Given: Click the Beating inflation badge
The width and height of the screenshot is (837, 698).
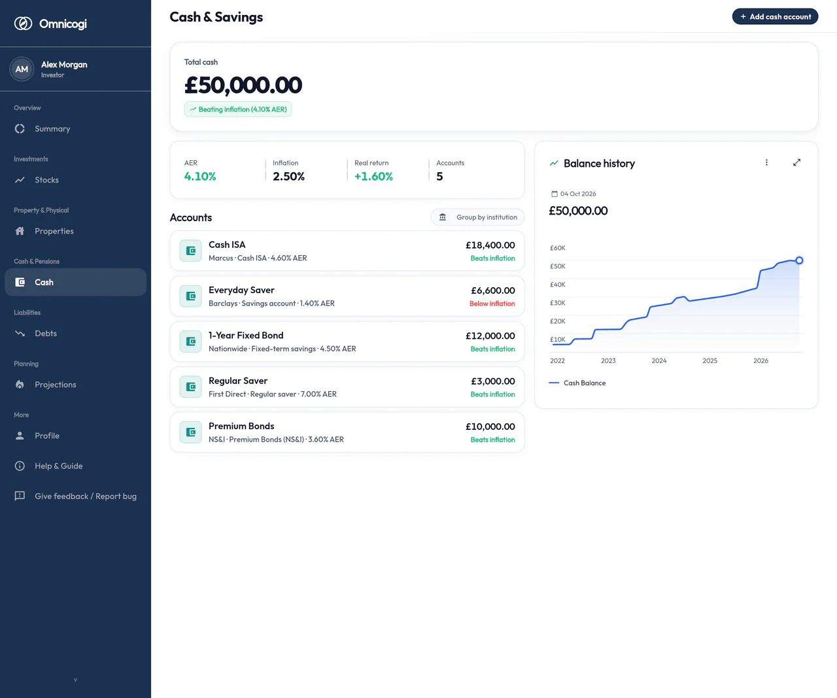Looking at the screenshot, I should (x=238, y=109).
